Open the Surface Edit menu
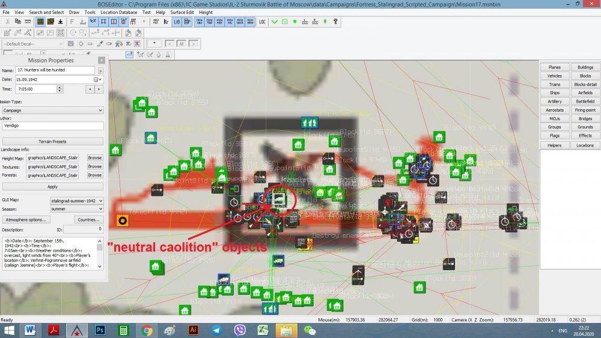Viewport: 601px width, 338px height. (x=182, y=12)
